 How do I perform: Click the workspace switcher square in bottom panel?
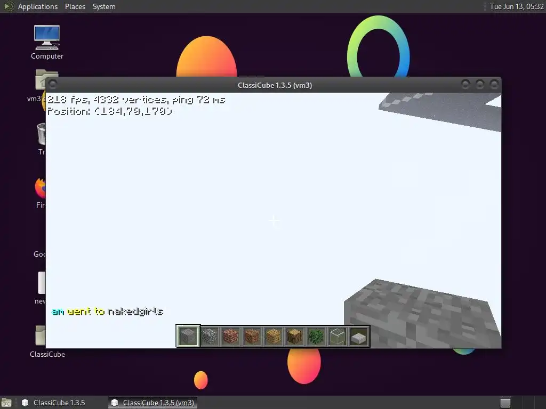(x=505, y=403)
